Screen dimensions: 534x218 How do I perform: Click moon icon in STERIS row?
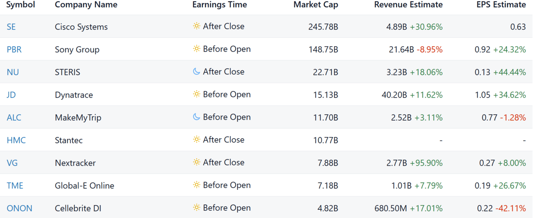pos(196,72)
